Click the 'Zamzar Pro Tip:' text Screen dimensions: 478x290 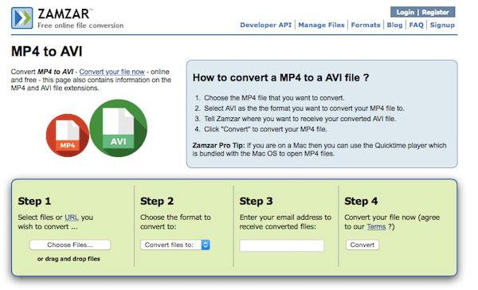218,146
